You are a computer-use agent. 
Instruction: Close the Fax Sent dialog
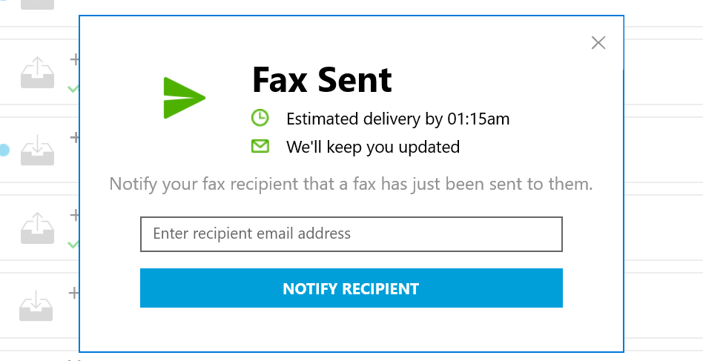coord(598,43)
